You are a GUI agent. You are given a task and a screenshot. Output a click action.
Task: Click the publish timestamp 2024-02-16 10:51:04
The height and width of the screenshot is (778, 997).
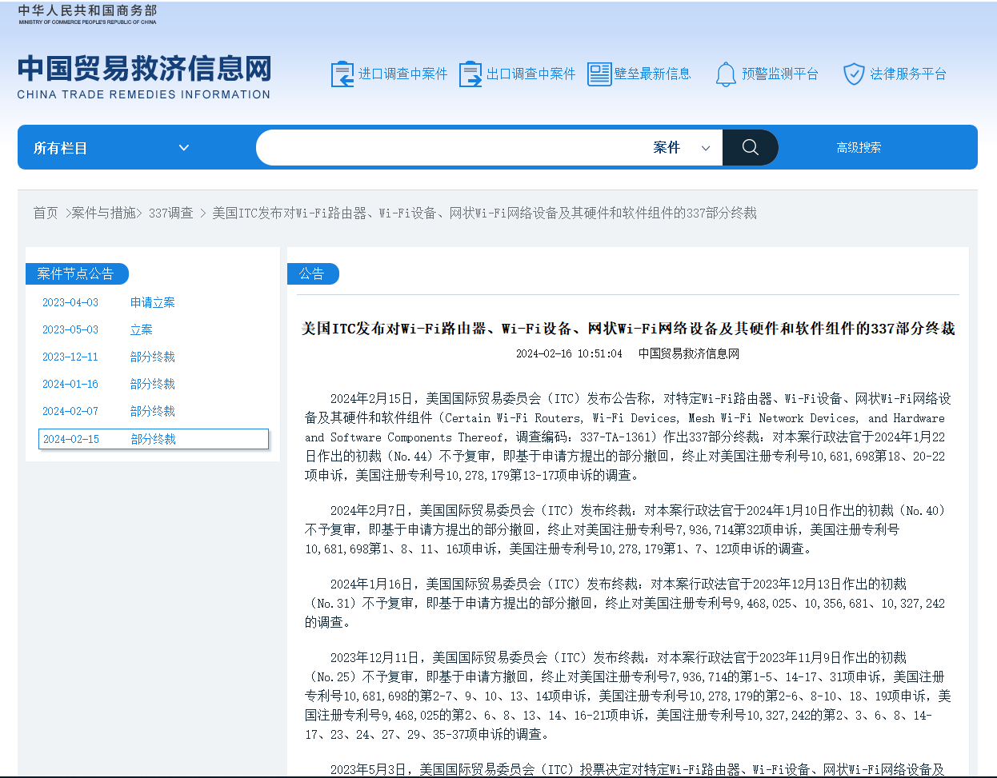[569, 353]
